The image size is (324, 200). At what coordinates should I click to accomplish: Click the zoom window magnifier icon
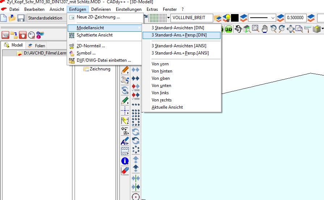(256, 29)
